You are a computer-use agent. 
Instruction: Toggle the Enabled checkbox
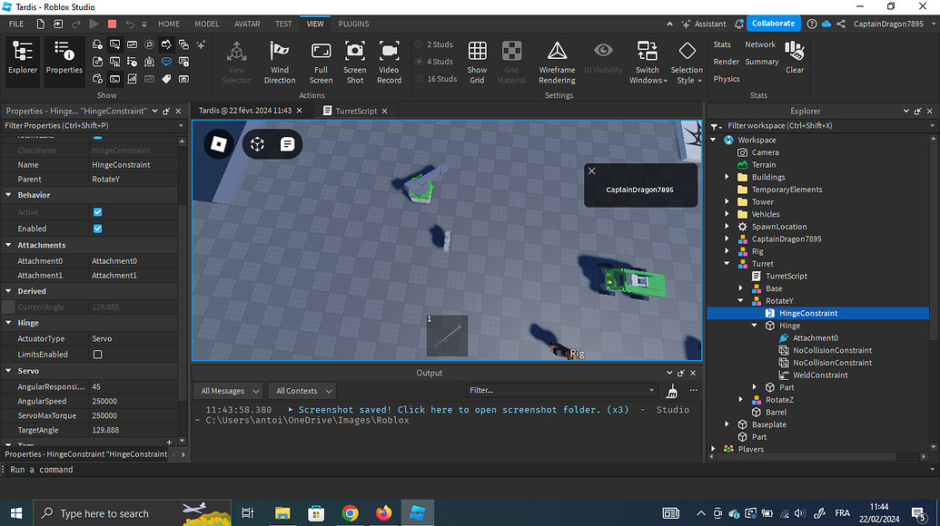98,229
